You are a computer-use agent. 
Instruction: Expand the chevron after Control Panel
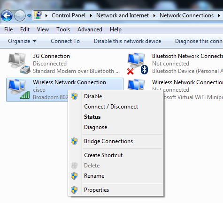(91, 15)
